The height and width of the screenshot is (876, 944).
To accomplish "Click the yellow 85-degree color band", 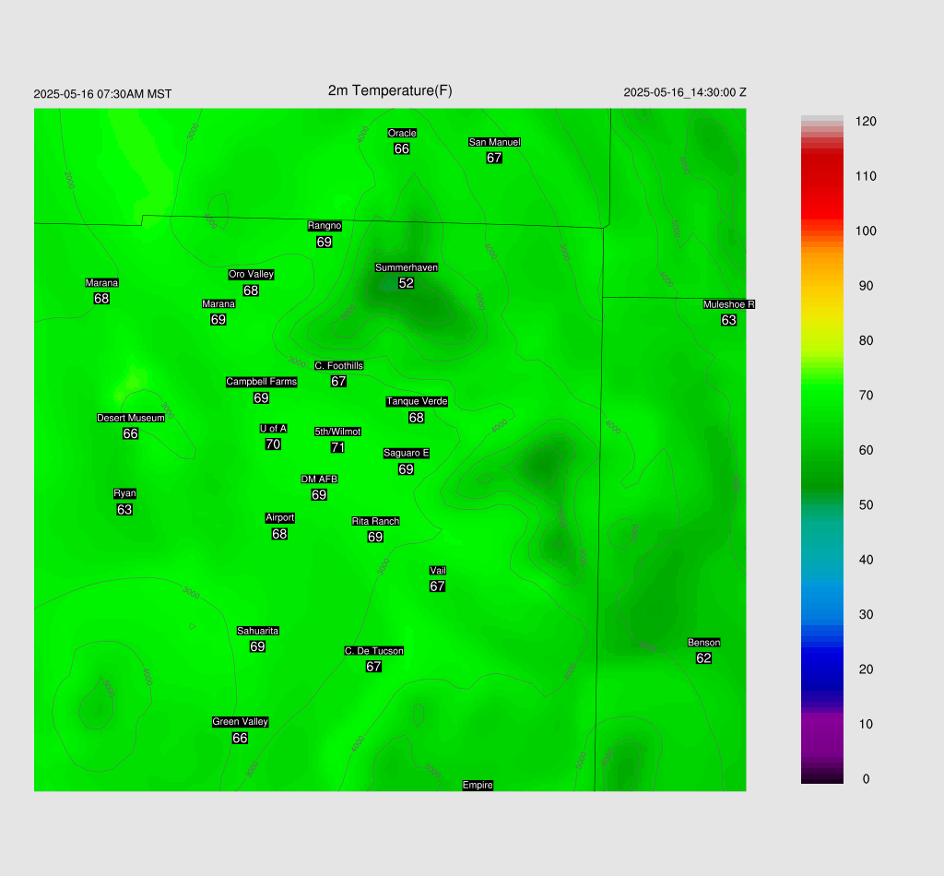I will [821, 314].
